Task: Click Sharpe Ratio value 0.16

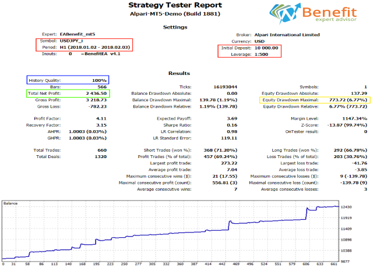Action: click(x=232, y=125)
